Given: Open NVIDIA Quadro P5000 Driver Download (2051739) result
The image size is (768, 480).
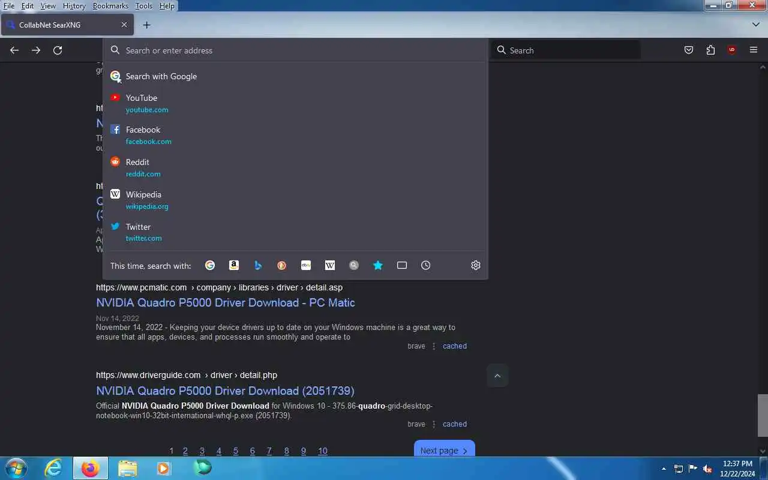Looking at the screenshot, I should 225,391.
